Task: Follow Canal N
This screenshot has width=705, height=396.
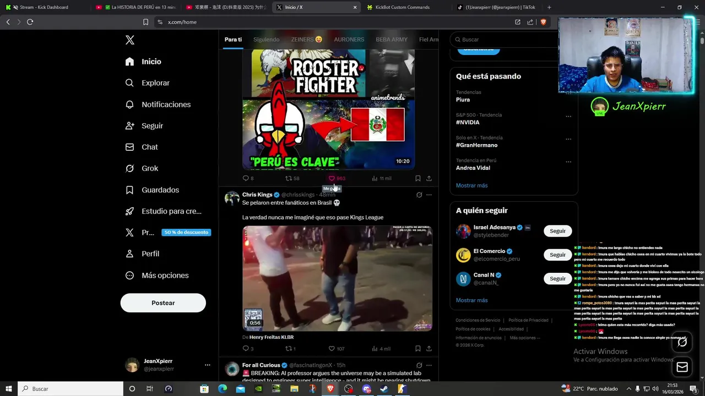Action: click(557, 279)
